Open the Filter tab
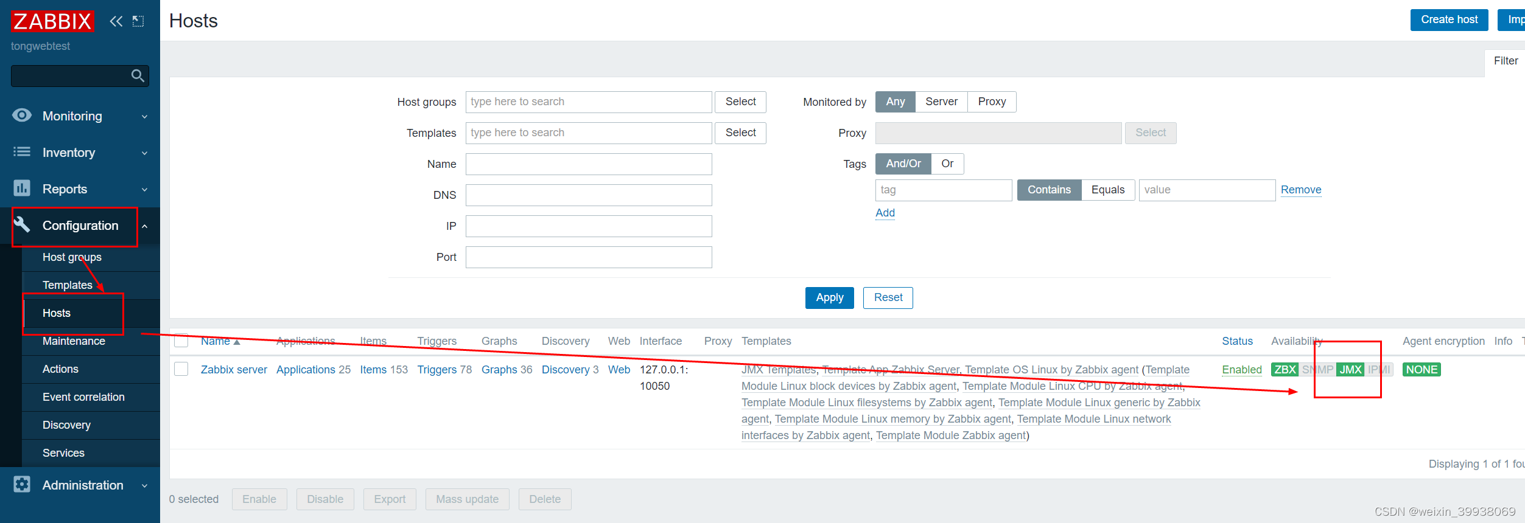This screenshot has width=1525, height=523. 1506,61
